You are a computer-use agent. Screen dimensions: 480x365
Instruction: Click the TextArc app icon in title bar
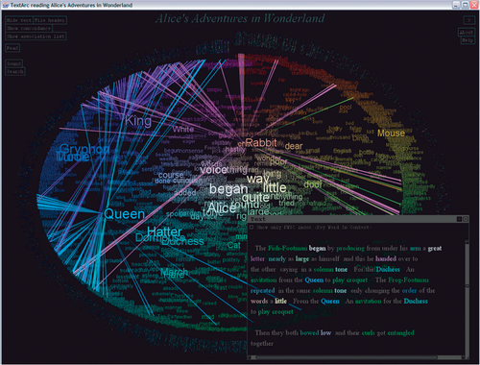point(5,5)
